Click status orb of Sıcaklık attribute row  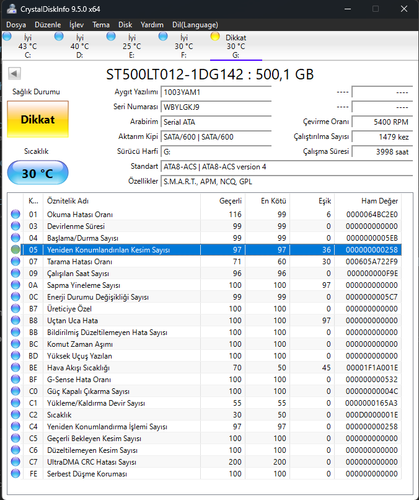pyautogui.click(x=15, y=415)
